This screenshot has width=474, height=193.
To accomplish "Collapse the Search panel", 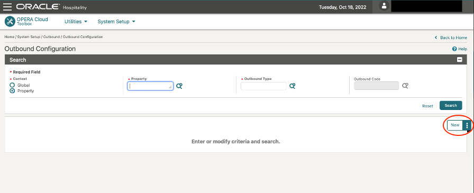I will point(460,60).
